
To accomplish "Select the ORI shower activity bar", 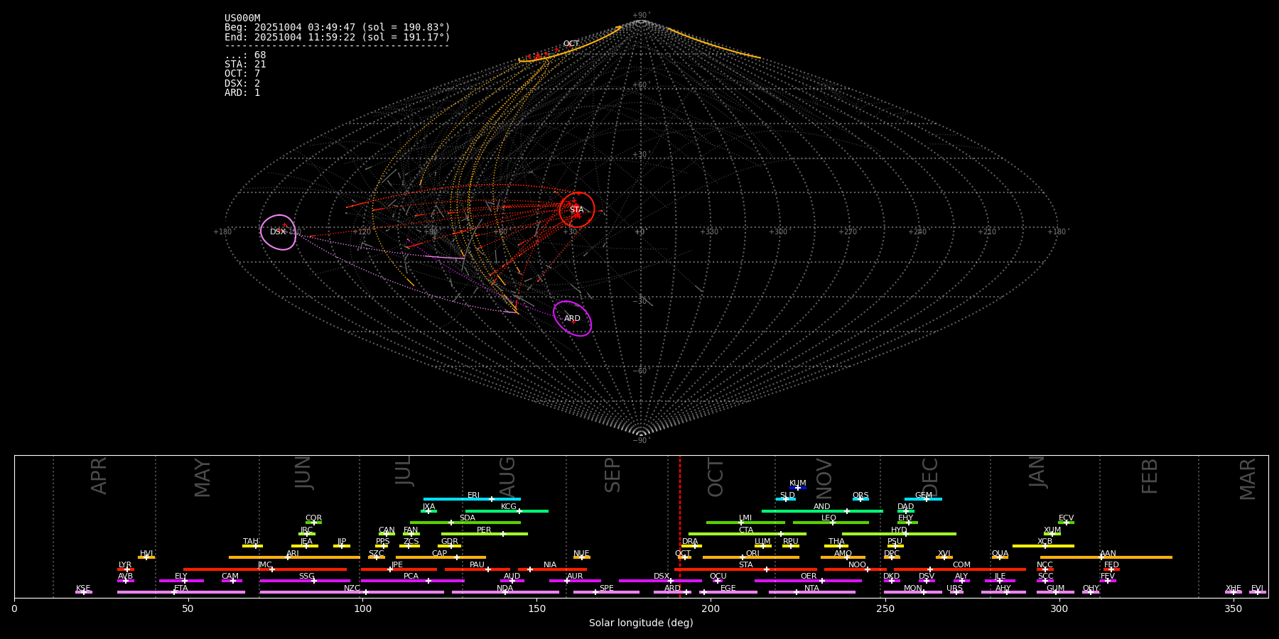I will click(x=750, y=557).
